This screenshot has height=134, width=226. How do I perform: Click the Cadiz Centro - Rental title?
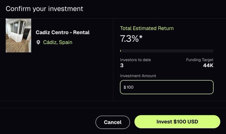pos(62,33)
